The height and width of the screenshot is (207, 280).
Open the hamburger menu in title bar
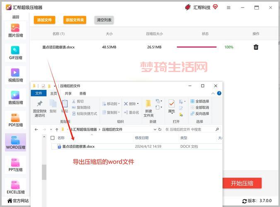[228, 7]
